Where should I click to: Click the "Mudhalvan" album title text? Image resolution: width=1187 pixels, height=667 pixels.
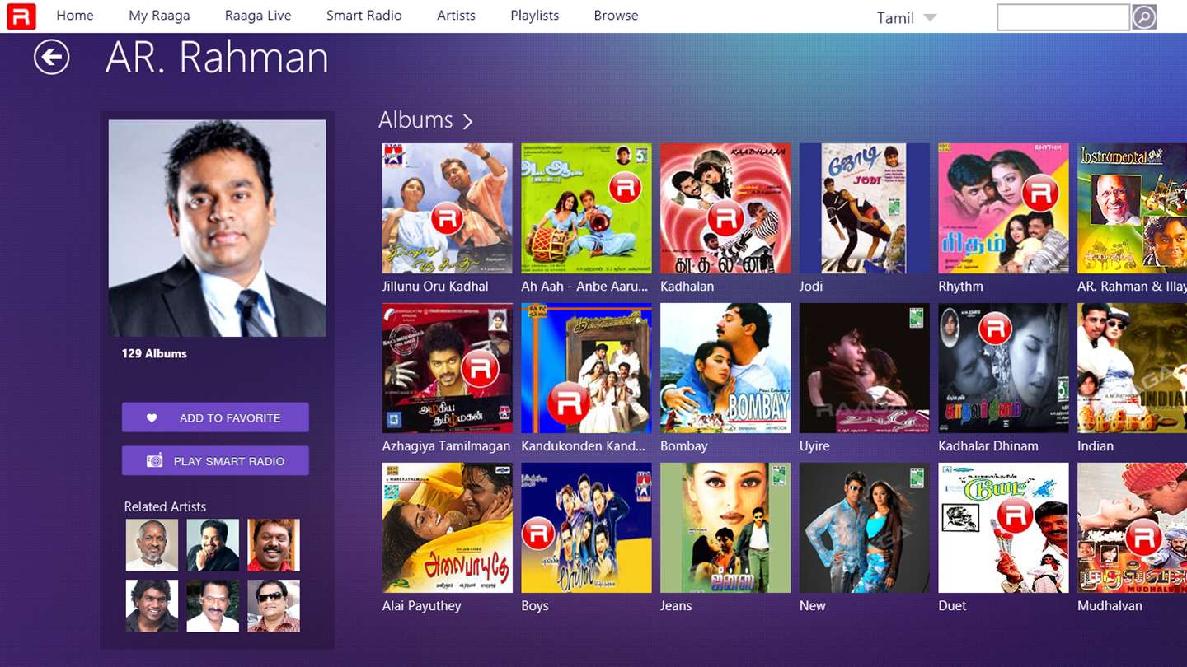(1110, 606)
